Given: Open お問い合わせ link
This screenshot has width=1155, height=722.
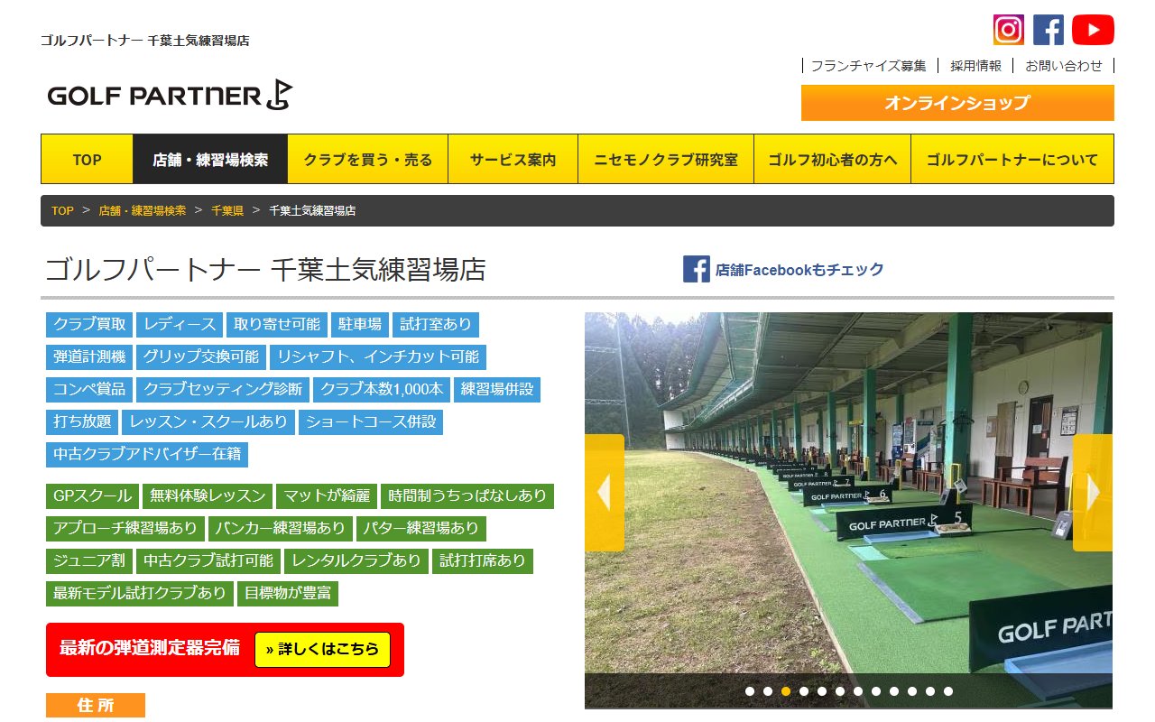Looking at the screenshot, I should point(1063,66).
